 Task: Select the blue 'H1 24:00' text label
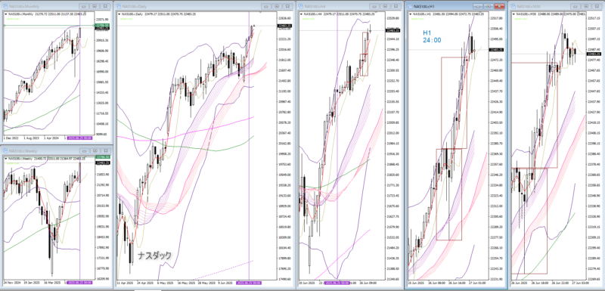(x=432, y=37)
